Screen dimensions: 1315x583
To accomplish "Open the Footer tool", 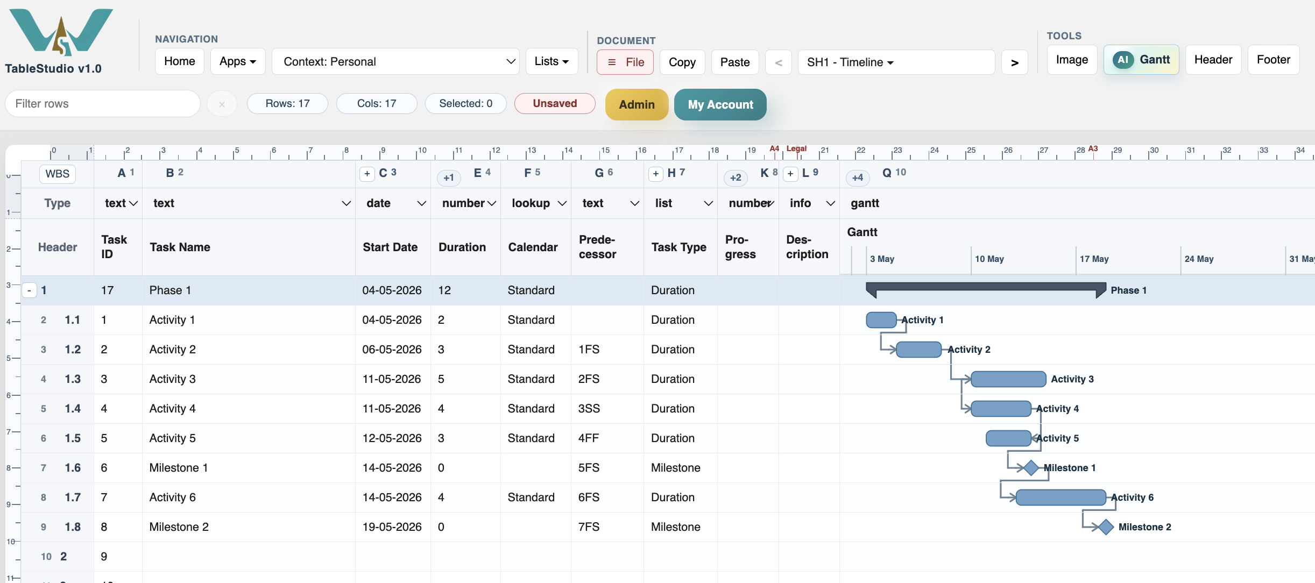I will point(1274,60).
